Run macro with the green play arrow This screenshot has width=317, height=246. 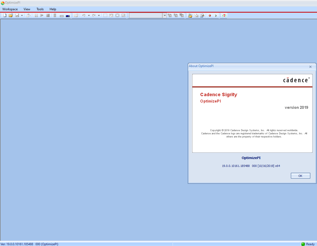tap(216, 16)
